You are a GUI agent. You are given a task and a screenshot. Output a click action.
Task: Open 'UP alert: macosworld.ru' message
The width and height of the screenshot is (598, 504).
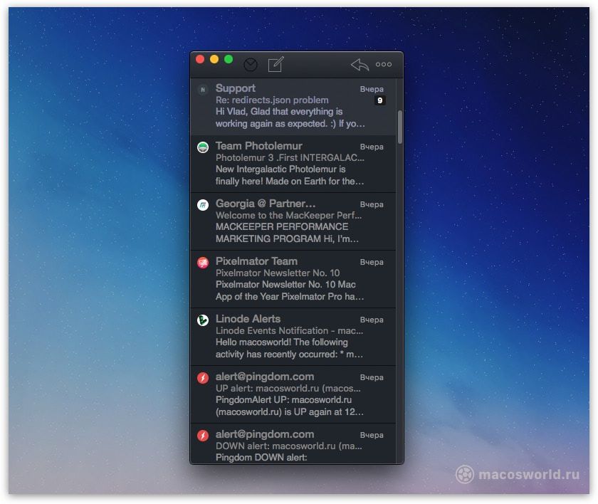[x=293, y=394]
